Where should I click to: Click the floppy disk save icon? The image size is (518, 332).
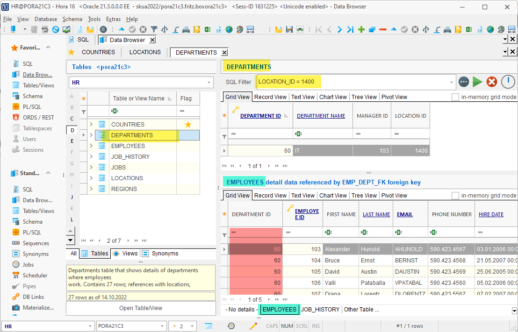coord(289,29)
